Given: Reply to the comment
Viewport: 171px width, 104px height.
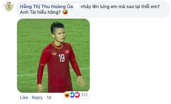Looking at the screenshot, I should click(37, 98).
